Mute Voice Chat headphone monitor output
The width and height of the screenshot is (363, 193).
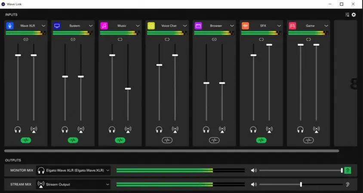pyautogui.click(x=159, y=129)
